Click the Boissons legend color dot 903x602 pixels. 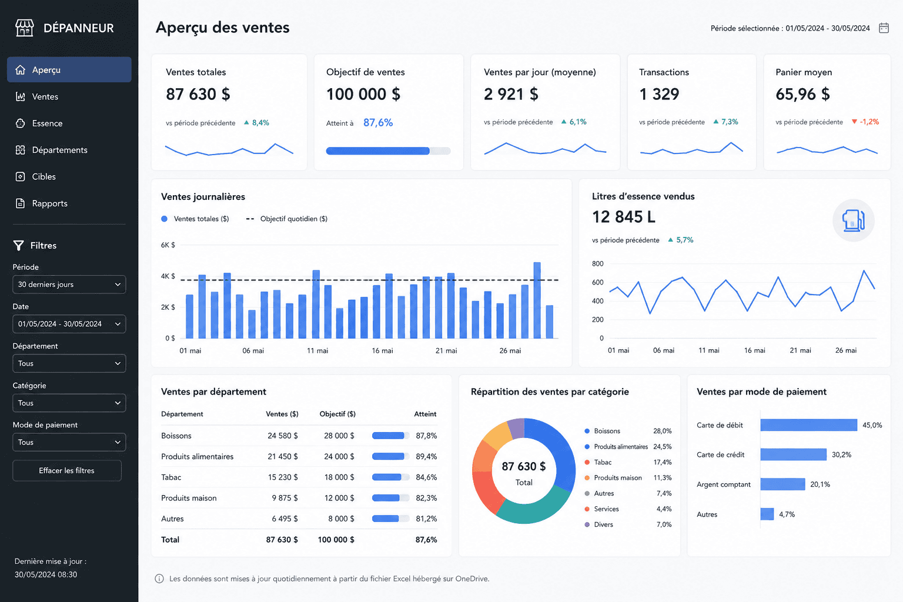[x=587, y=431]
